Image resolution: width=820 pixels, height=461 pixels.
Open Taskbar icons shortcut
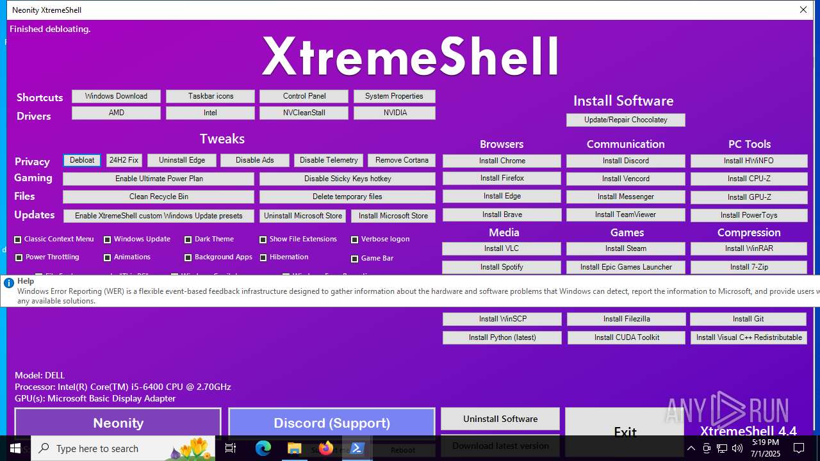tap(211, 96)
